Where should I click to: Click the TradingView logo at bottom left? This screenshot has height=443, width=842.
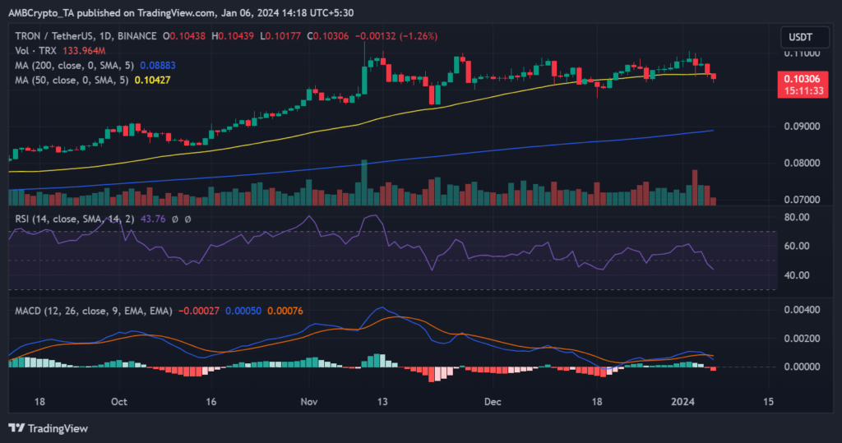click(x=48, y=428)
